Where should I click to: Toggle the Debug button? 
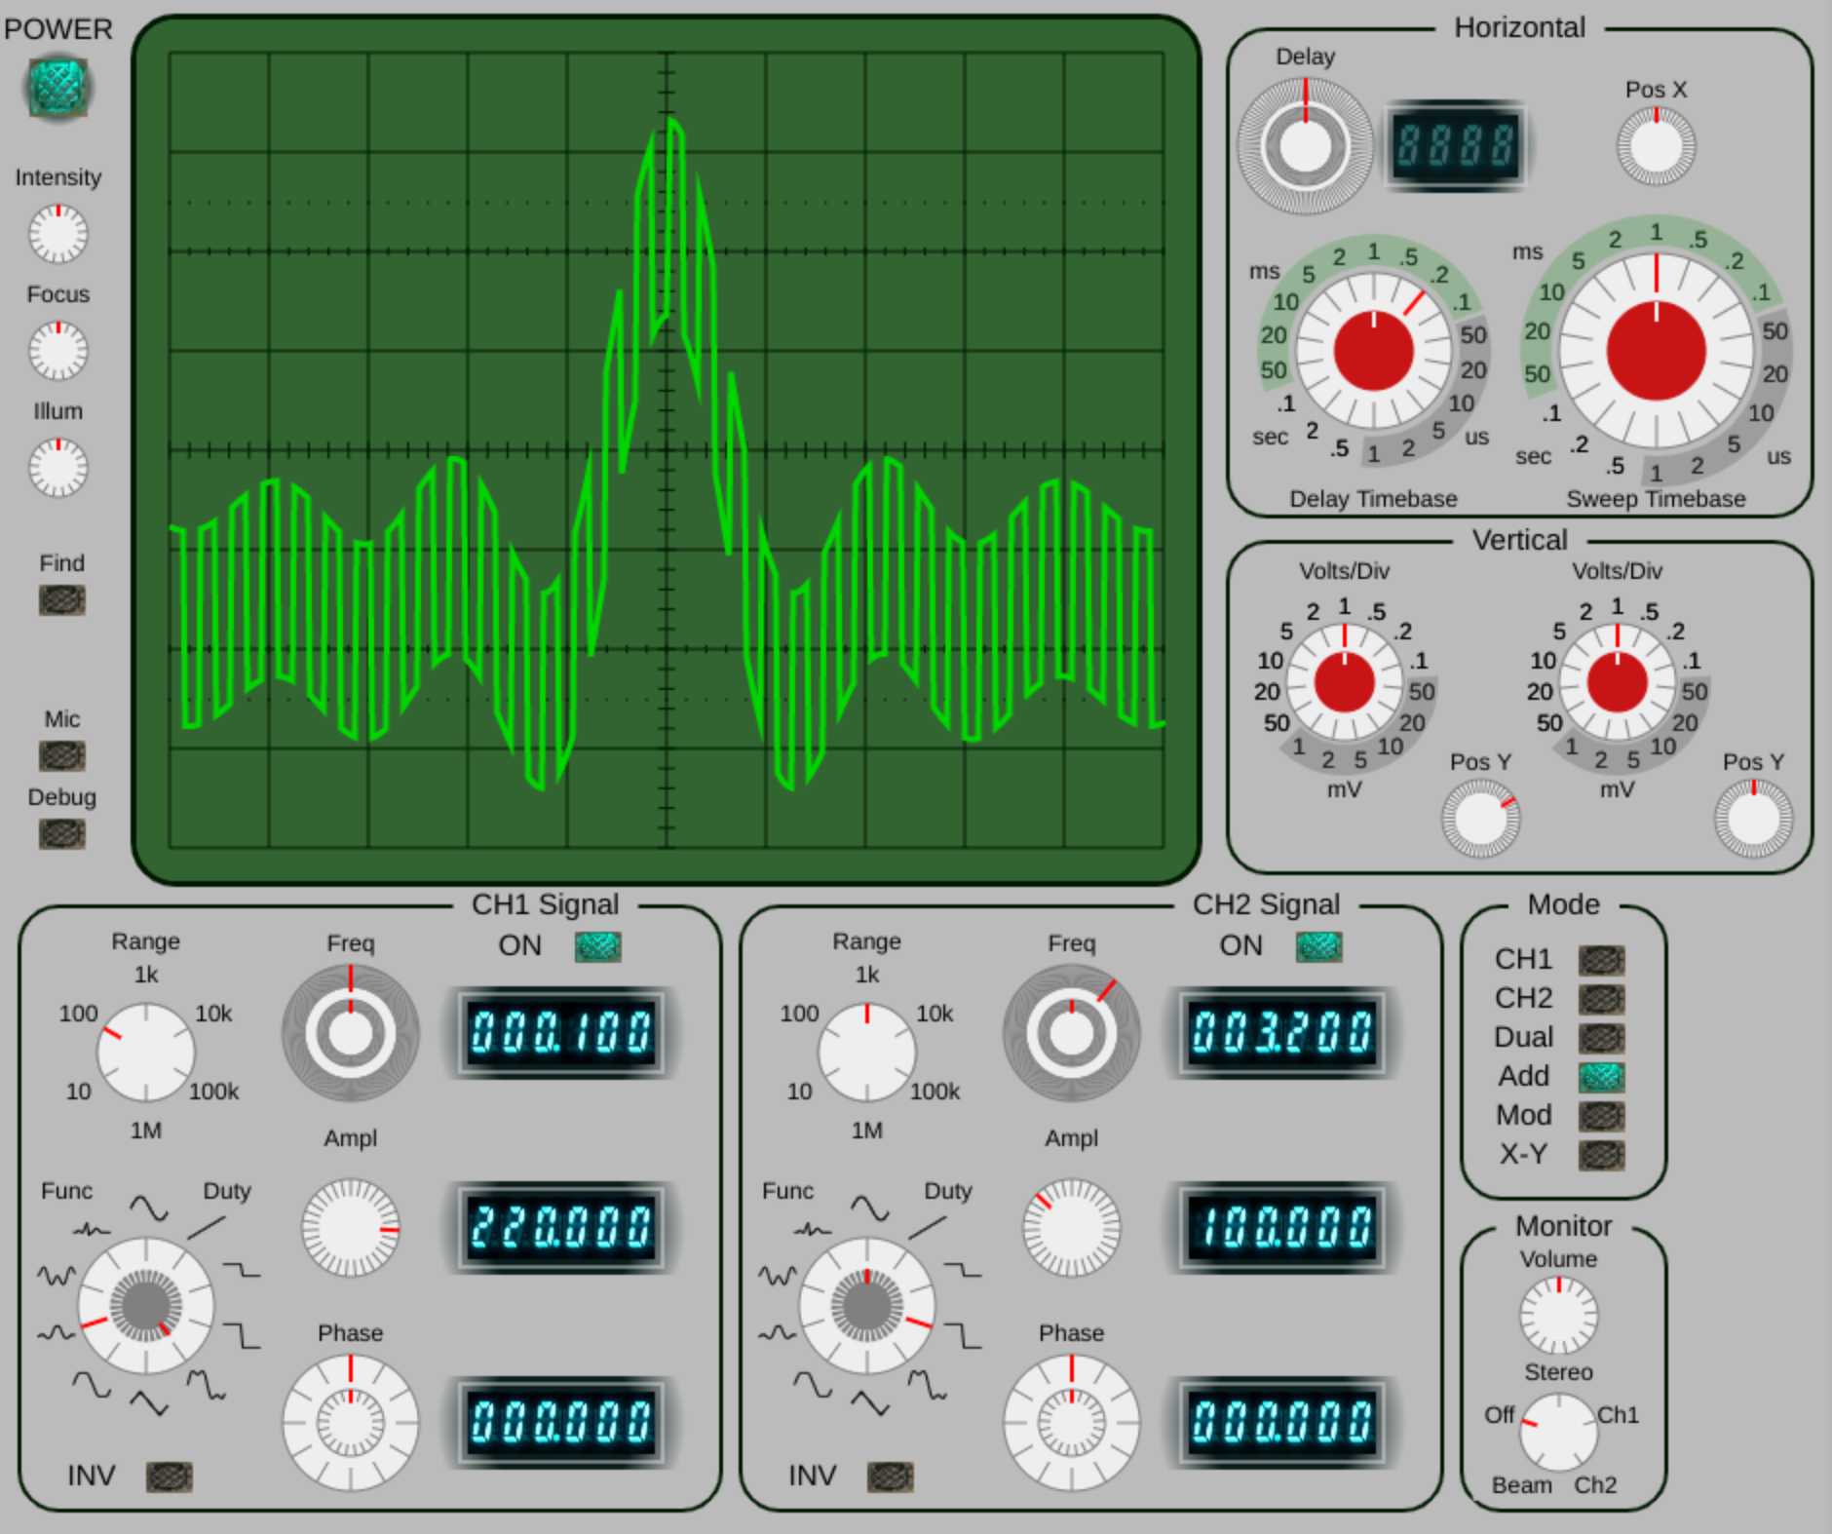(62, 834)
